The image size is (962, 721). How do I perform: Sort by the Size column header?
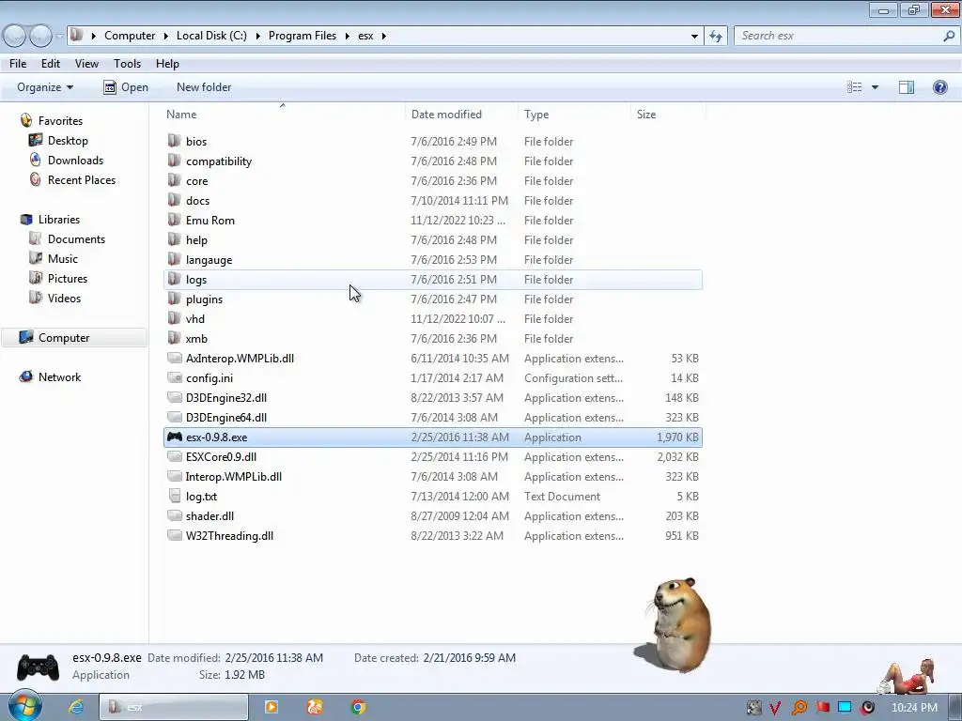(669, 114)
